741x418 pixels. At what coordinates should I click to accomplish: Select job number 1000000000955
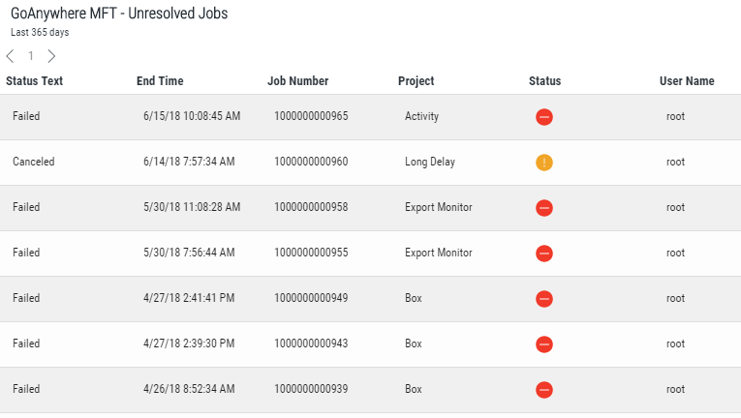click(311, 253)
